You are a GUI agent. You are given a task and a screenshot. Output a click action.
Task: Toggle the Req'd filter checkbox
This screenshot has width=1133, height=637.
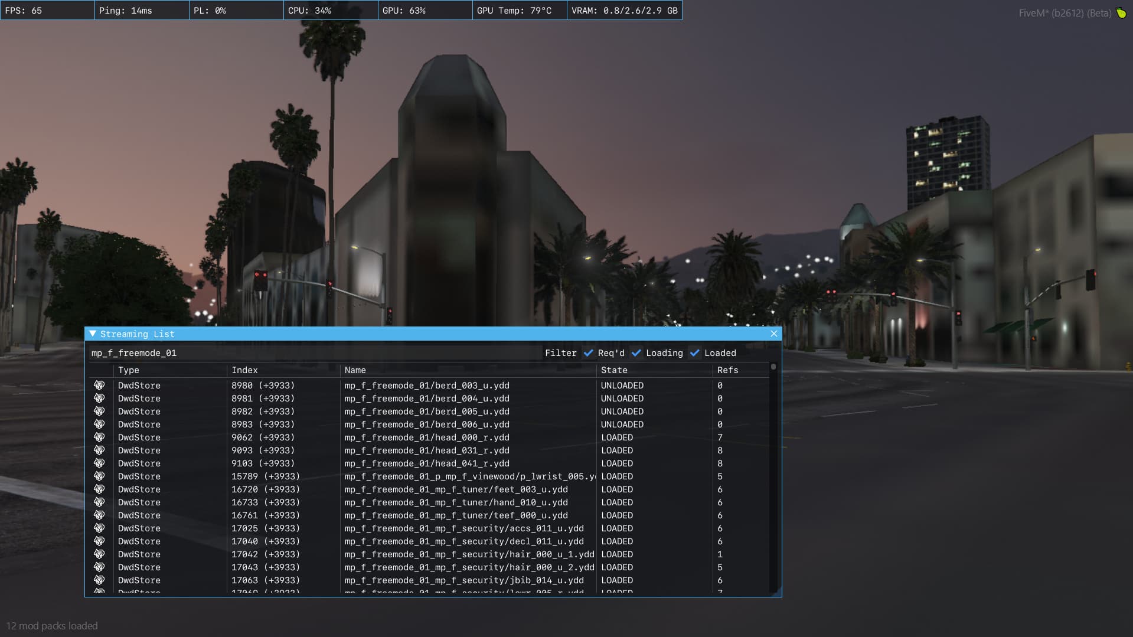(x=588, y=353)
